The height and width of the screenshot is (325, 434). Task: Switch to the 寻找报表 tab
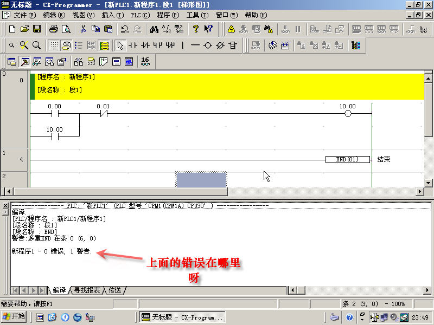coord(87,290)
